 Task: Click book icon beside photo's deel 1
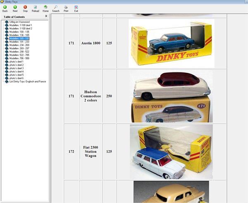pos(7,62)
